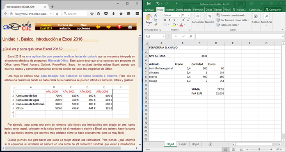Image resolution: width=286 pixels, height=152 pixels.
Task: Switch to page layout view in status bar
Action: coord(233,149)
